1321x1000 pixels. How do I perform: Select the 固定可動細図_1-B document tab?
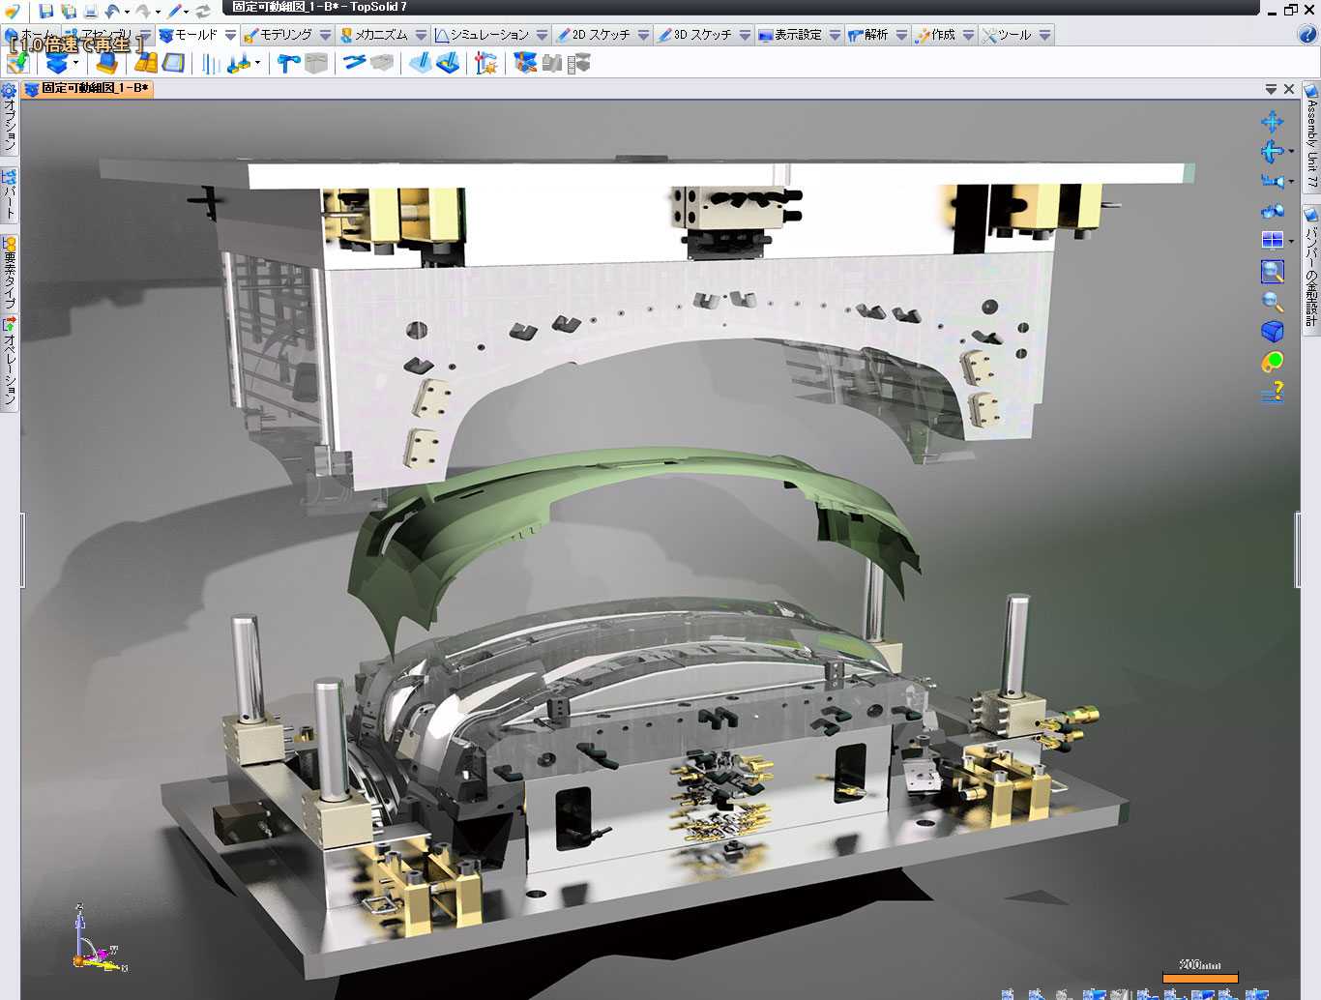point(87,88)
